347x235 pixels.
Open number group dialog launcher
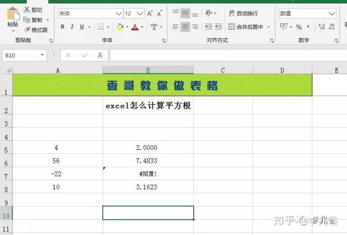336,40
